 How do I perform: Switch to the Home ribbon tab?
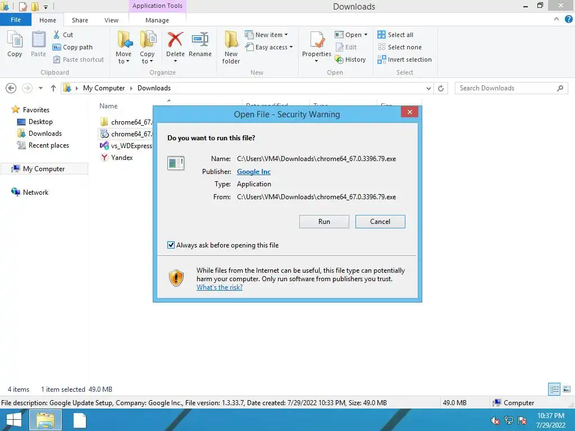pyautogui.click(x=48, y=20)
